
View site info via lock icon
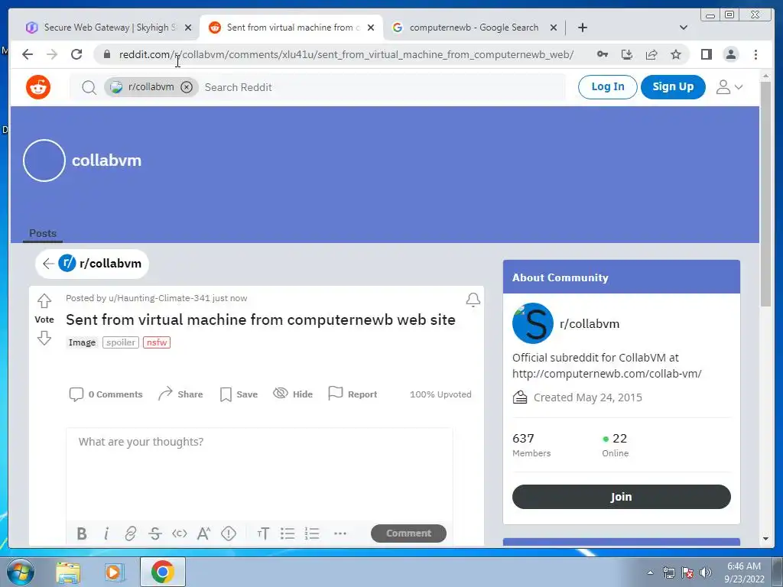pos(106,54)
